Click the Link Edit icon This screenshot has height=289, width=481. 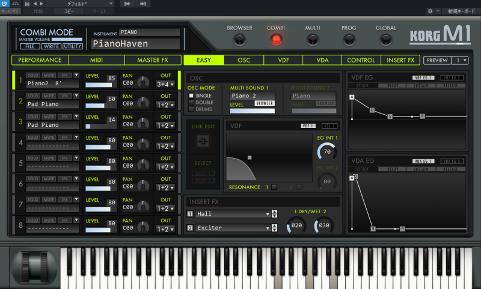click(x=202, y=142)
